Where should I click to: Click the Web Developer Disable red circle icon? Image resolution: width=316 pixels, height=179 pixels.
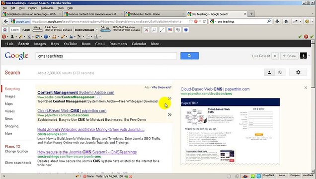pyautogui.click(x=4, y=36)
